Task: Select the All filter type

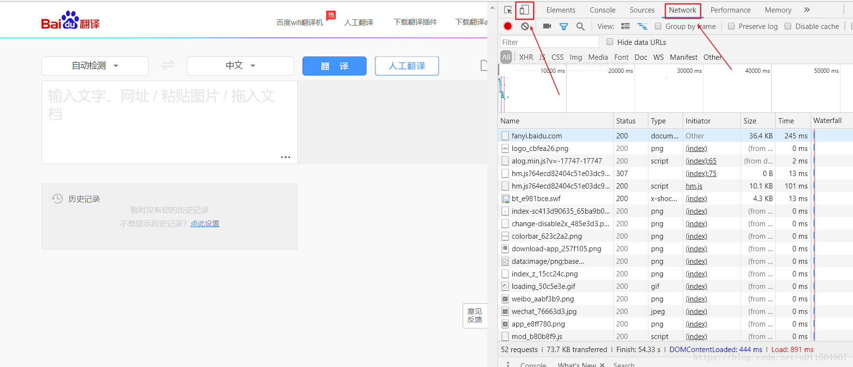Action: pos(506,57)
